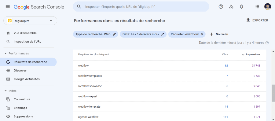Click the Nouveau filter button
Screen dimensions: 275x121
[x=219, y=34]
